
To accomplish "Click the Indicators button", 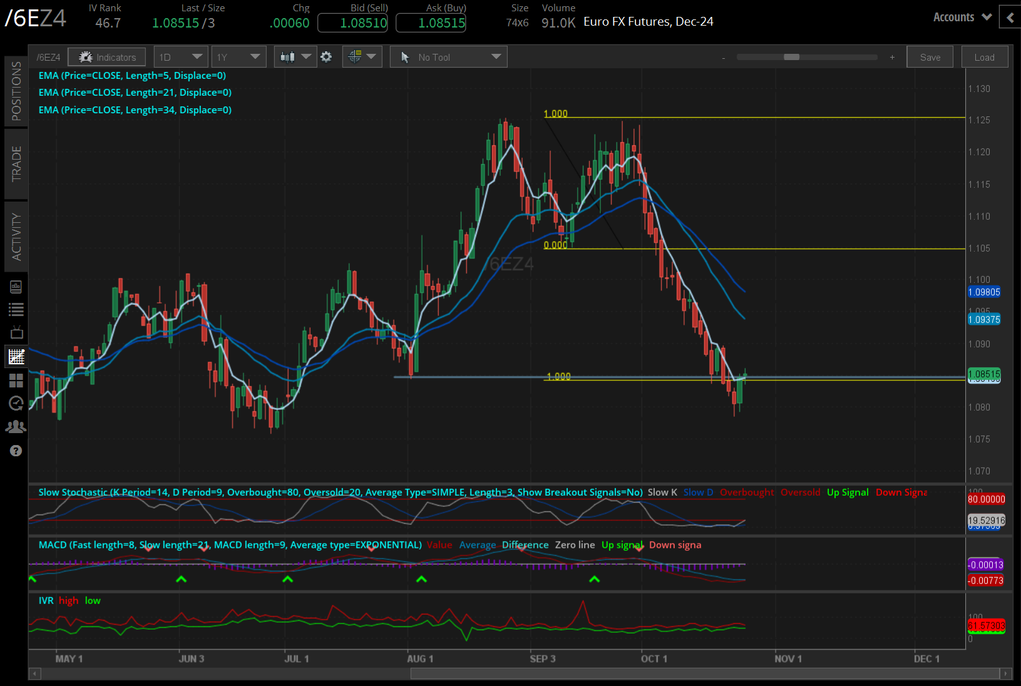I will pos(107,57).
